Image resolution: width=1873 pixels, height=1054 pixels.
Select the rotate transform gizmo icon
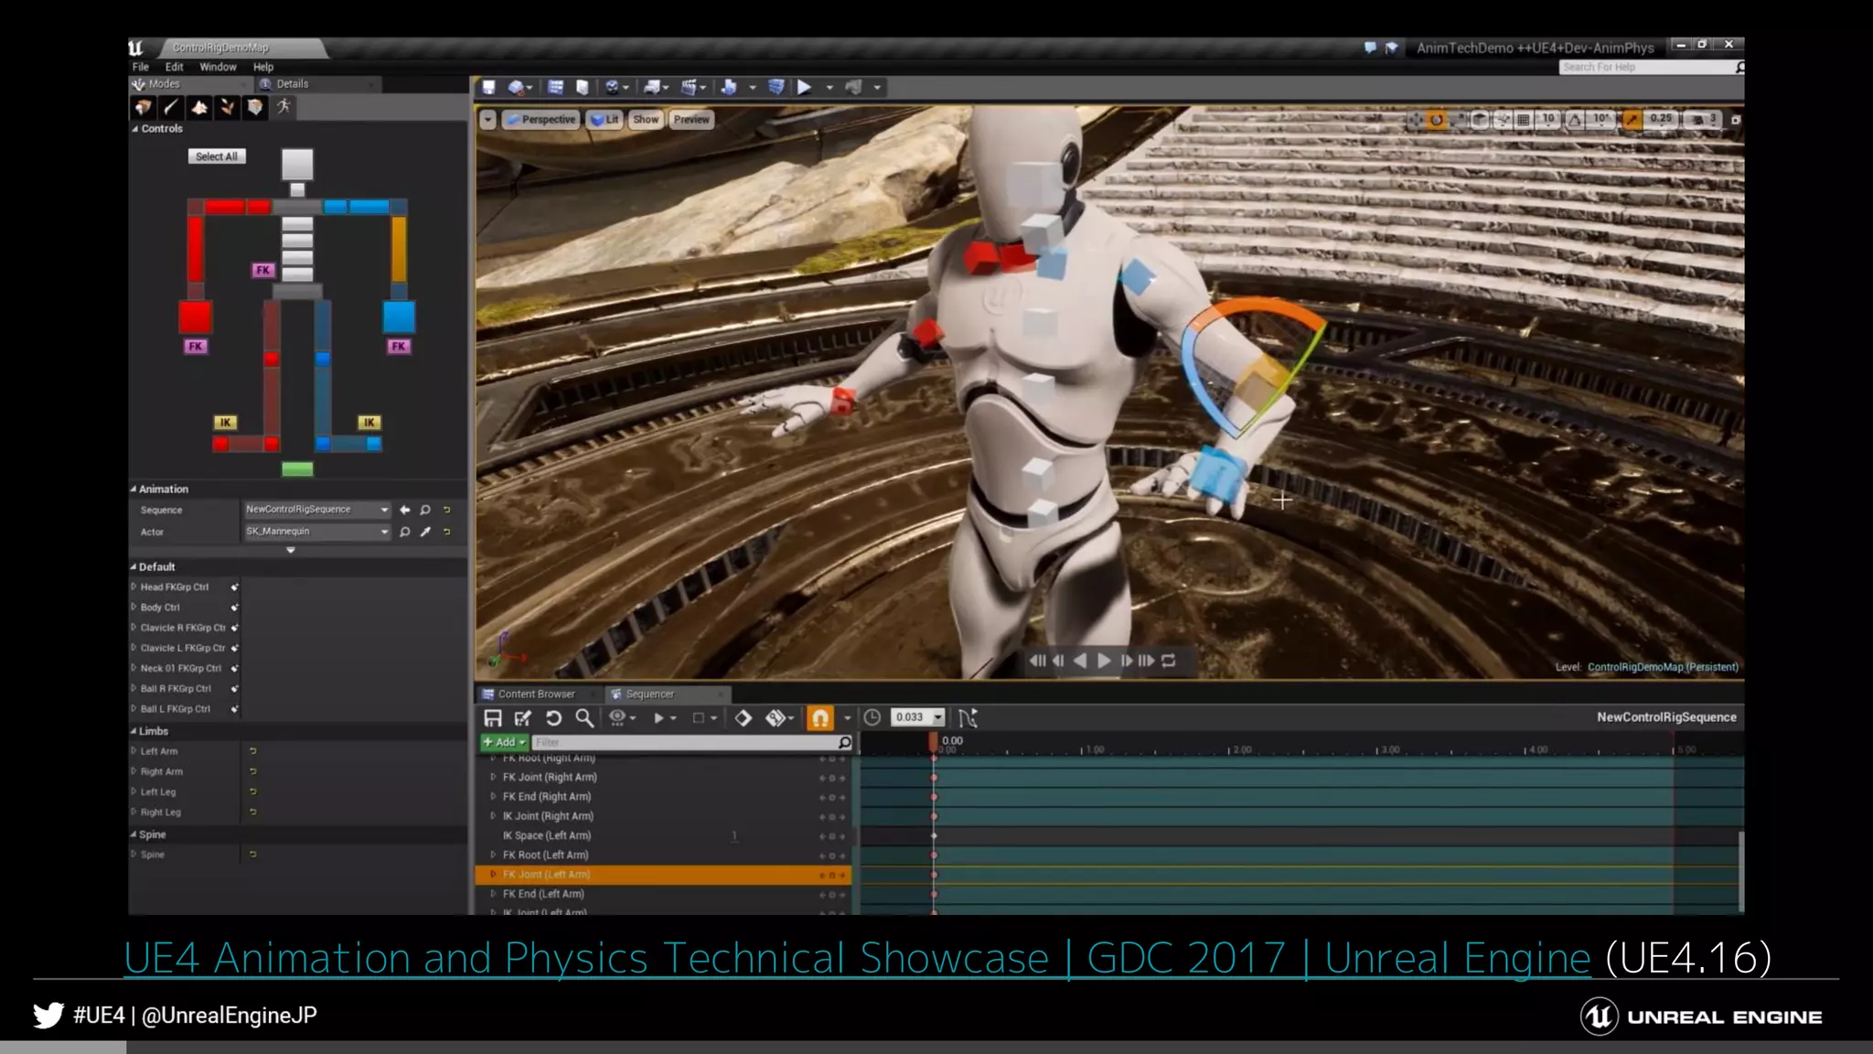pos(1437,120)
